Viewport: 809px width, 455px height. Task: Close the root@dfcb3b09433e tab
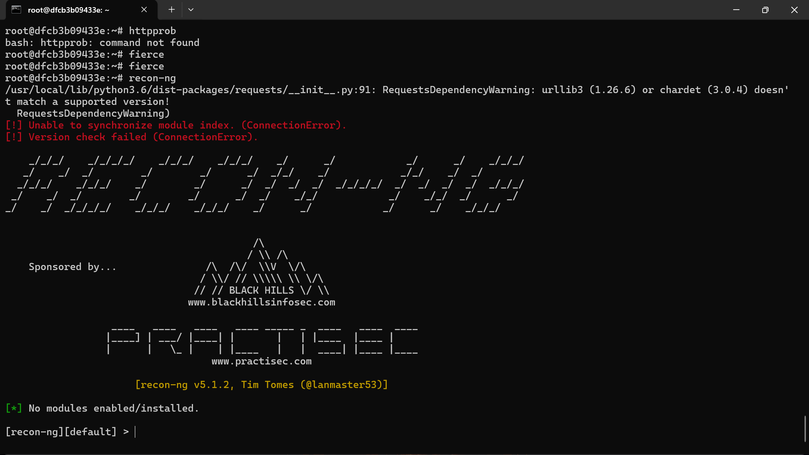(x=144, y=9)
